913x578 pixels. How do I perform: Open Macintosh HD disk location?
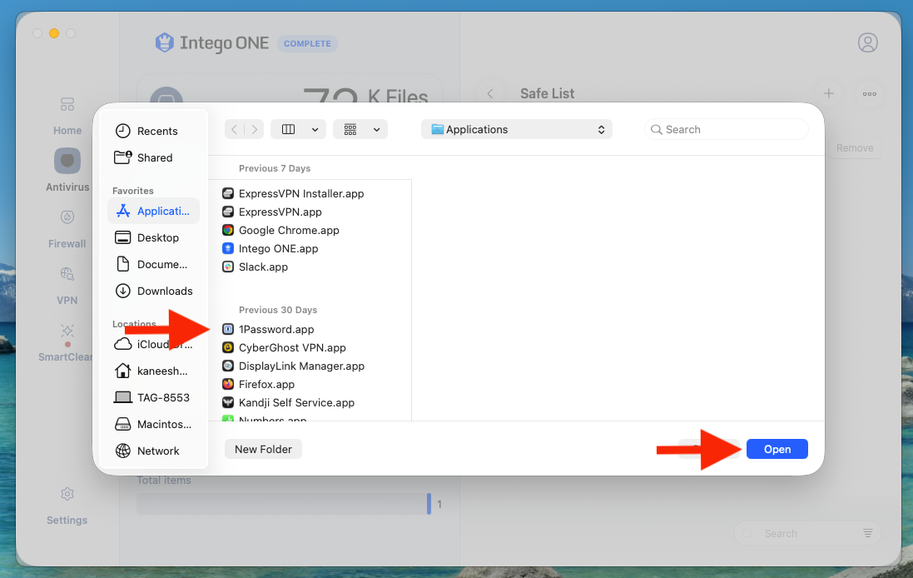154,424
